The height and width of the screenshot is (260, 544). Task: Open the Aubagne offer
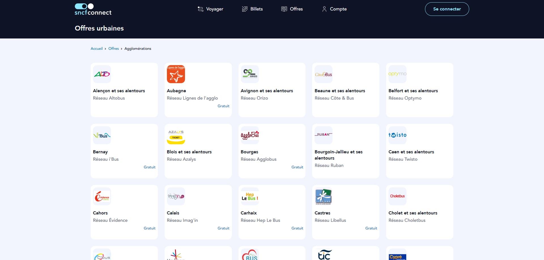click(x=198, y=90)
